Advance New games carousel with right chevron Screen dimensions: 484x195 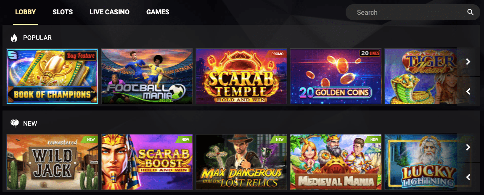tap(468, 147)
